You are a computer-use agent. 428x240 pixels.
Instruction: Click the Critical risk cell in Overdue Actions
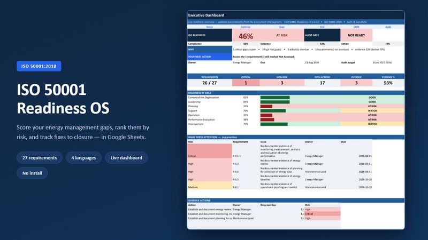322,214
